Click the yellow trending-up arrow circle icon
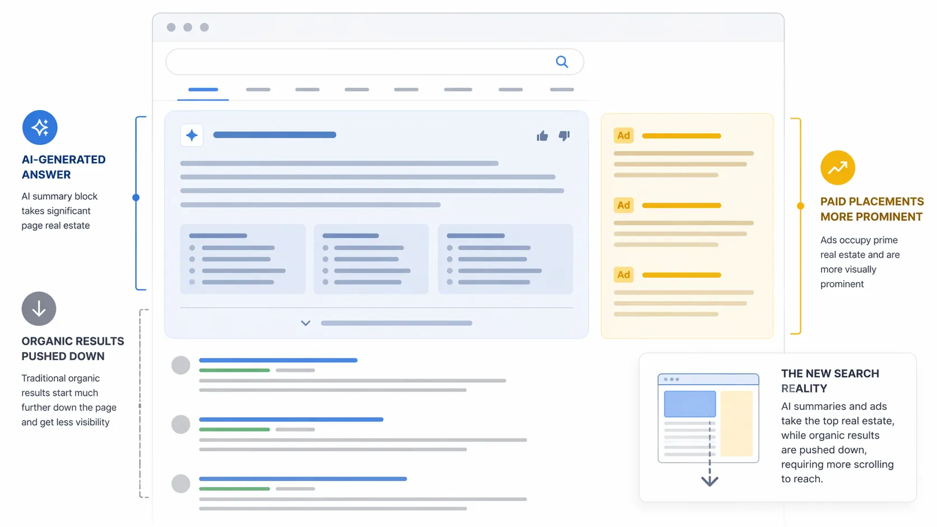Screen dimensions: 937x527 837,167
